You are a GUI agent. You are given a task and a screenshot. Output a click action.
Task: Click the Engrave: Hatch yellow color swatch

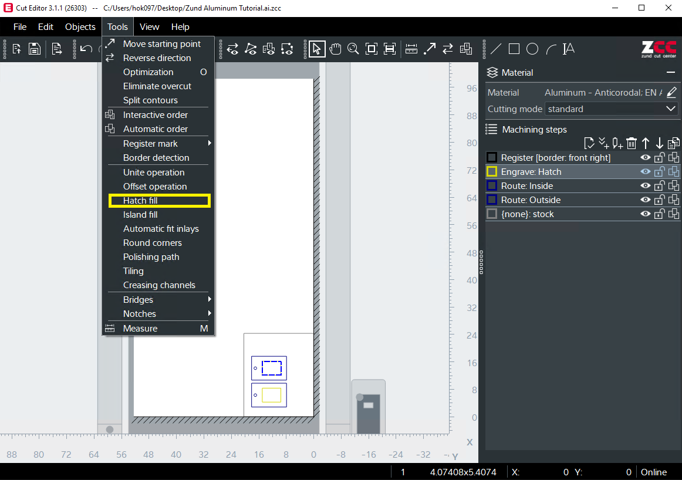[x=492, y=172]
